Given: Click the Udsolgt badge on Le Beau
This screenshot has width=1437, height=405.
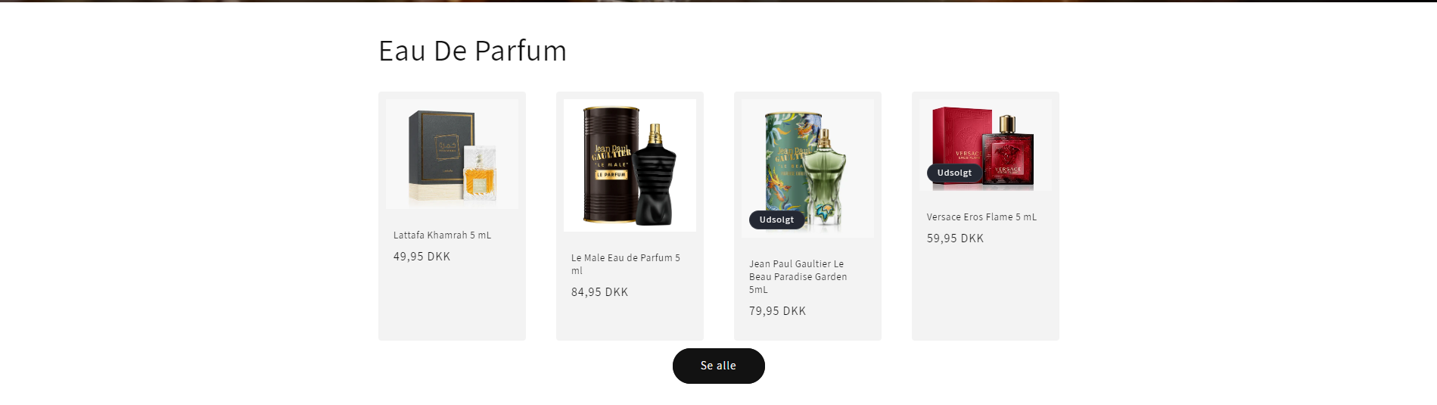Looking at the screenshot, I should point(776,220).
